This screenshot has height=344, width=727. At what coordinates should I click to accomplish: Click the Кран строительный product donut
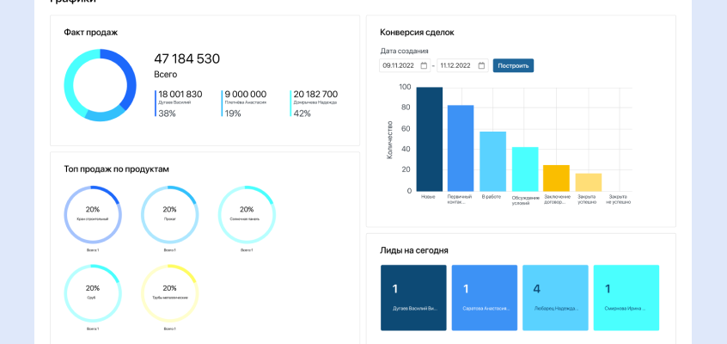[x=93, y=214]
